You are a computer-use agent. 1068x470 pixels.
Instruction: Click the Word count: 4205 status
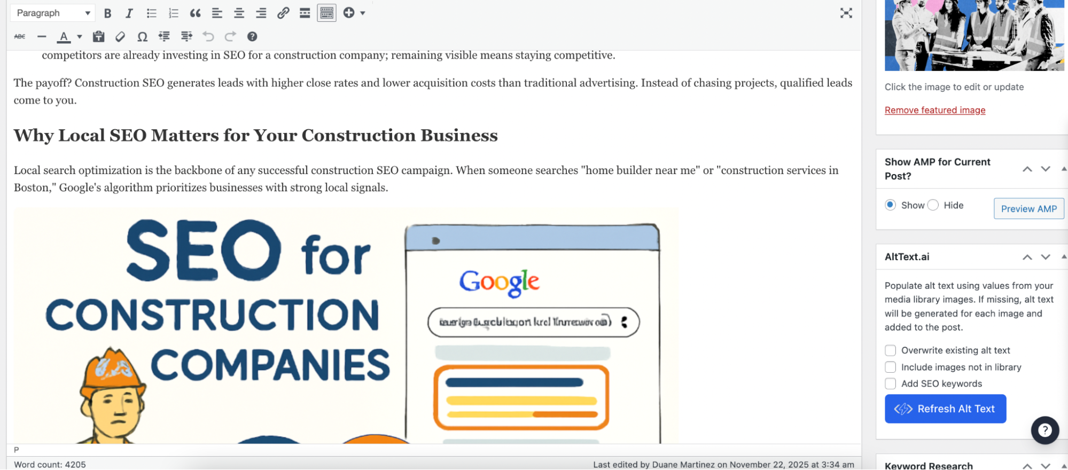50,465
